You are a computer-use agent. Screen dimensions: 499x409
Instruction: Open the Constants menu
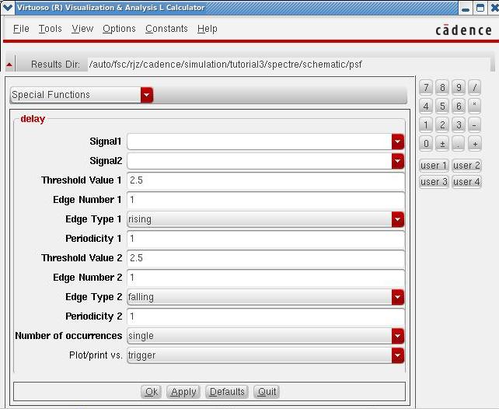[x=166, y=29]
